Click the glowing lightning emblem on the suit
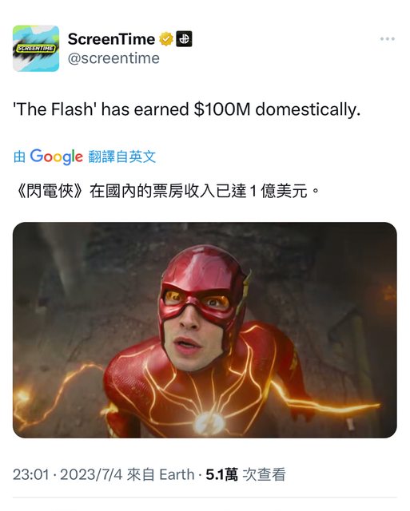The height and width of the screenshot is (511, 410). [208, 423]
